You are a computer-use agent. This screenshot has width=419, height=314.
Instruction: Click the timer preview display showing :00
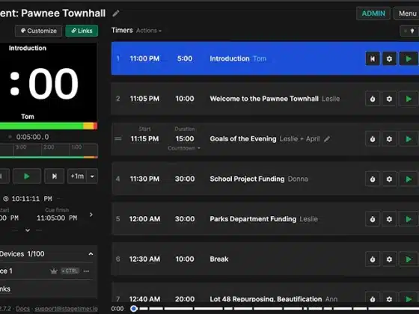pyautogui.click(x=49, y=83)
